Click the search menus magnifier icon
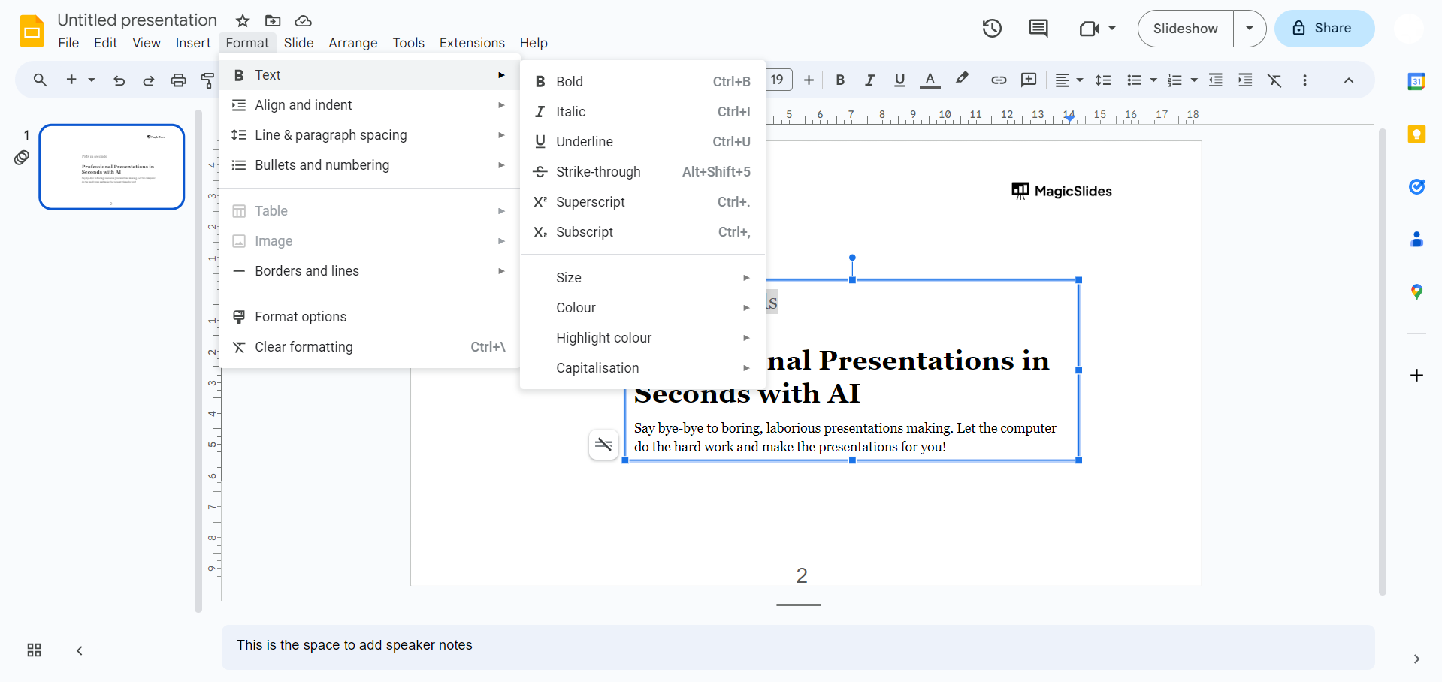 [40, 80]
